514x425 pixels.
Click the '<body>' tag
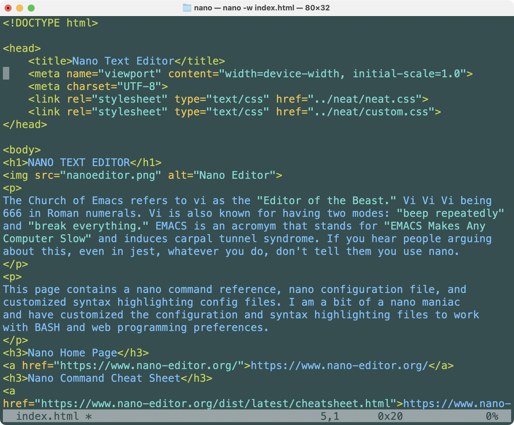pos(22,150)
